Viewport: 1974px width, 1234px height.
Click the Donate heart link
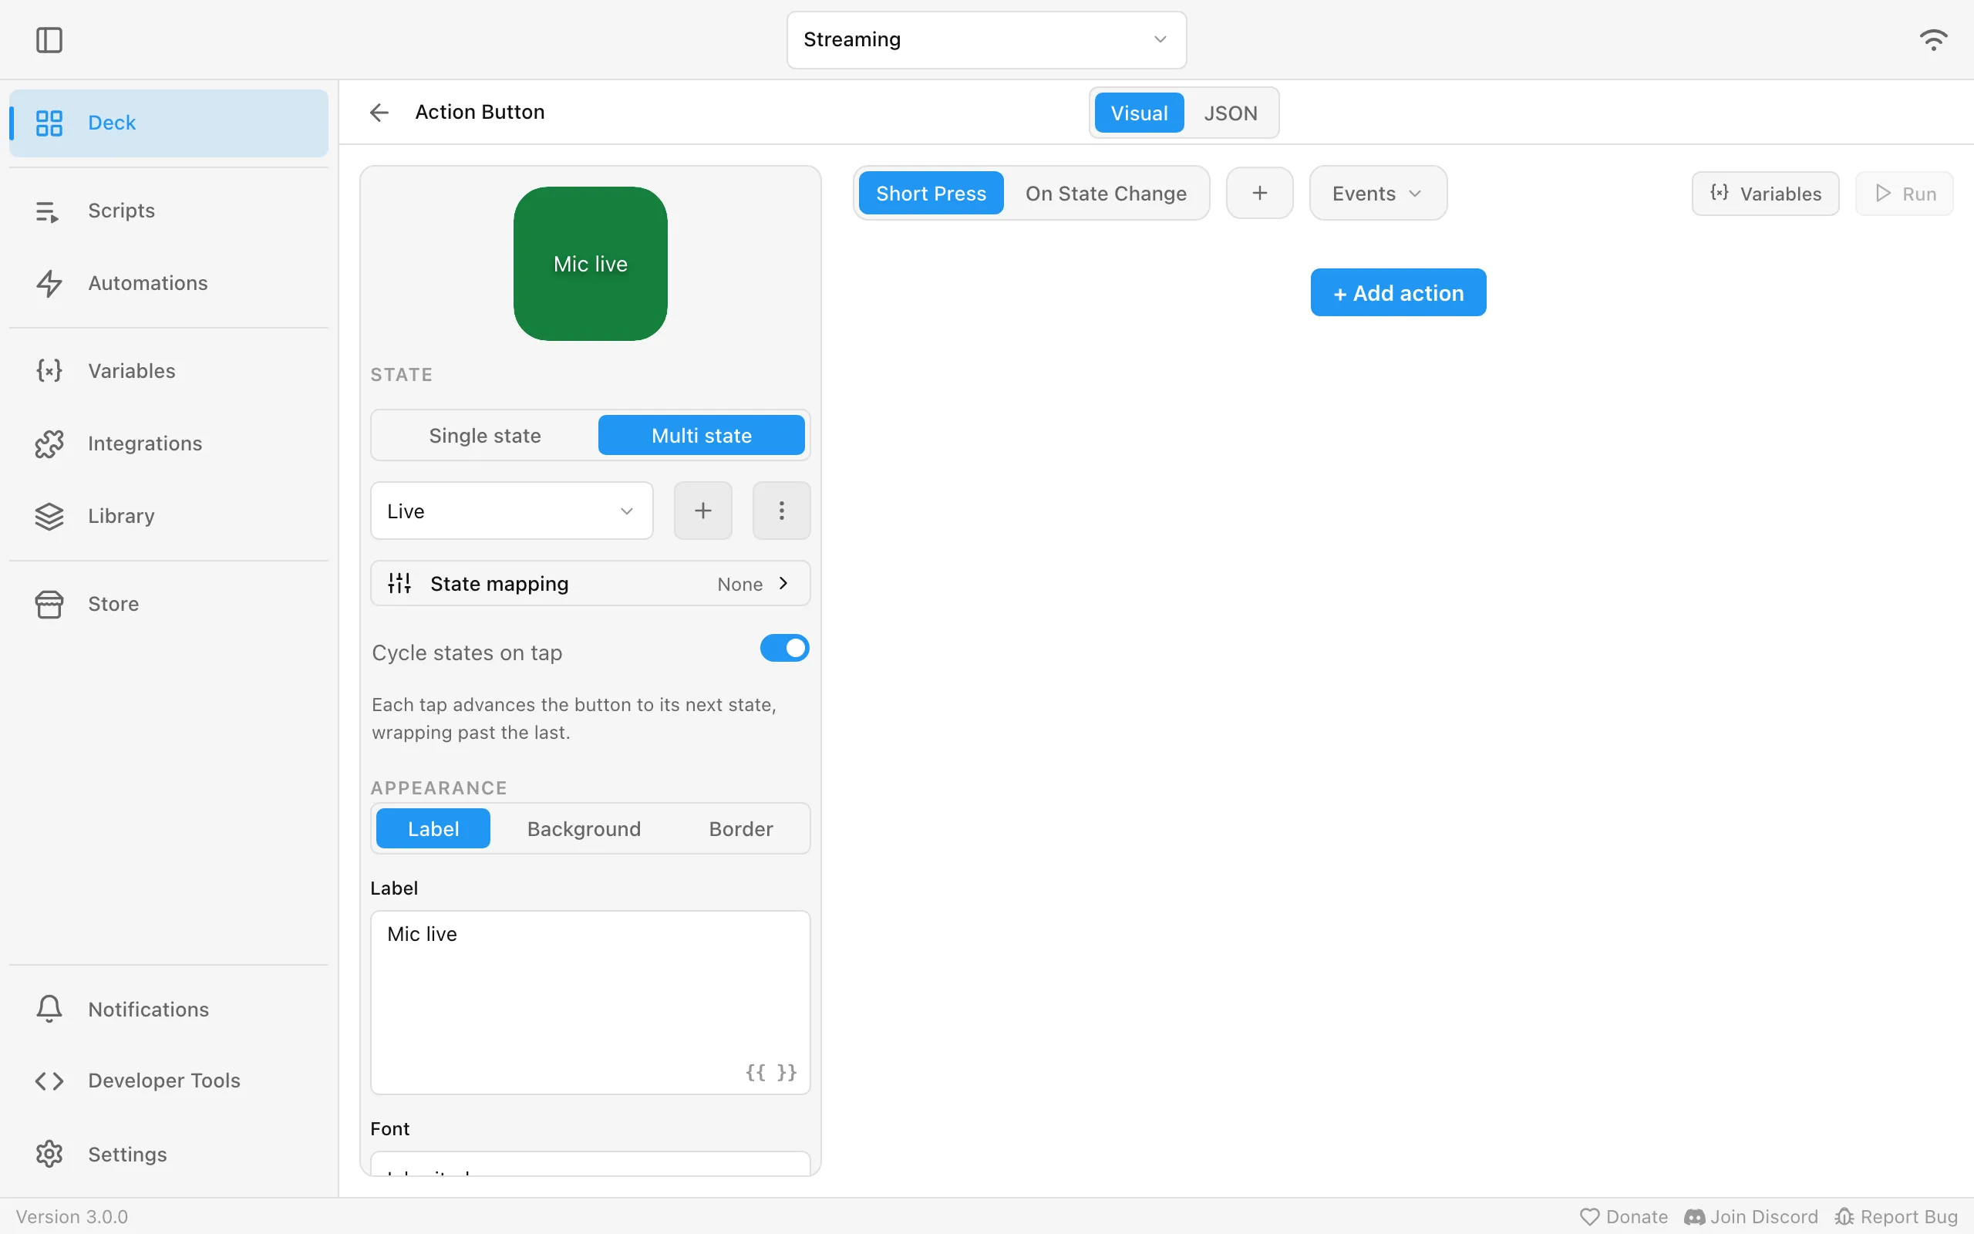1623,1217
